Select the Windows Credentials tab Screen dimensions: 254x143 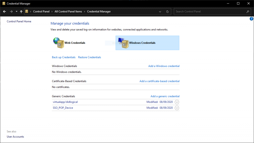click(147, 43)
